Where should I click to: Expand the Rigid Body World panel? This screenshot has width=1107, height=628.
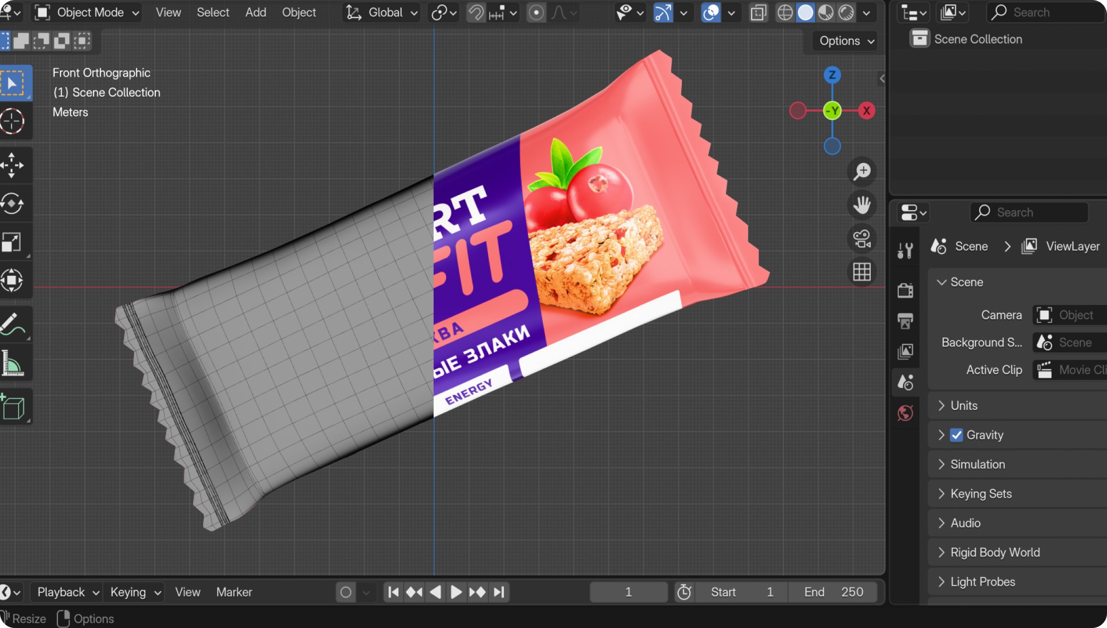coord(995,552)
